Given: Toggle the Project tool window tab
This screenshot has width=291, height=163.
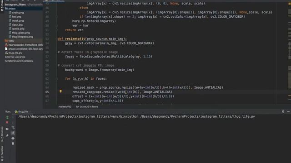Looking at the screenshot, I should coord(2,5).
